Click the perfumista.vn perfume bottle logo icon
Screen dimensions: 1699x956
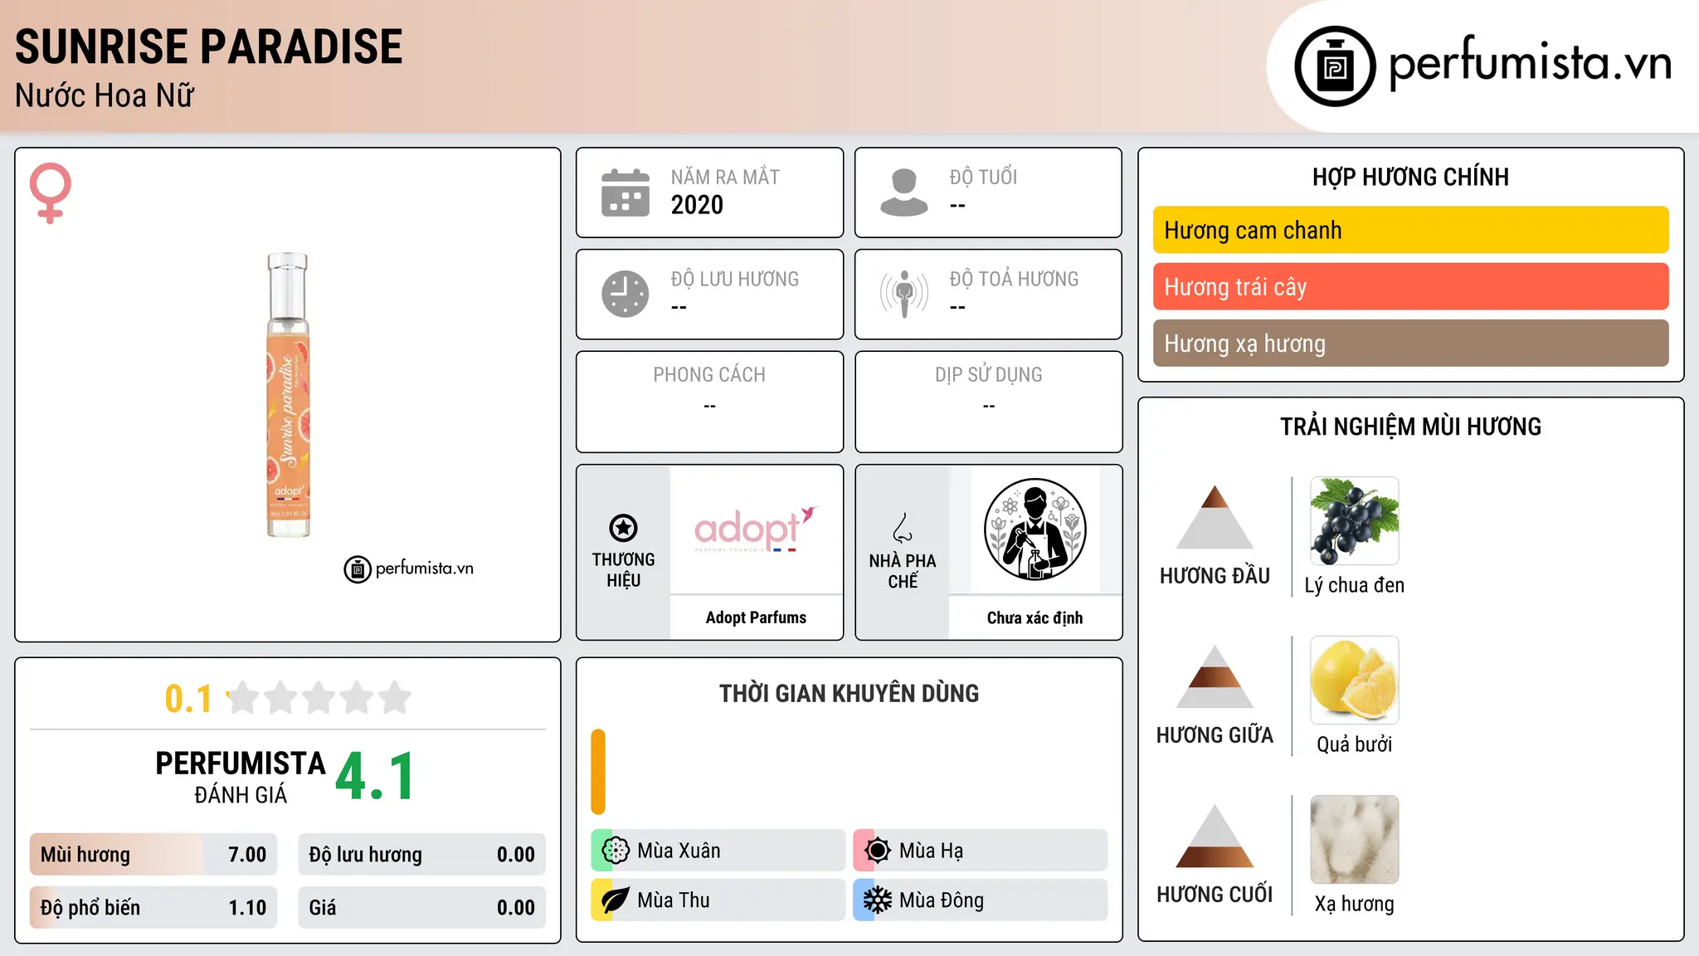tap(1335, 66)
